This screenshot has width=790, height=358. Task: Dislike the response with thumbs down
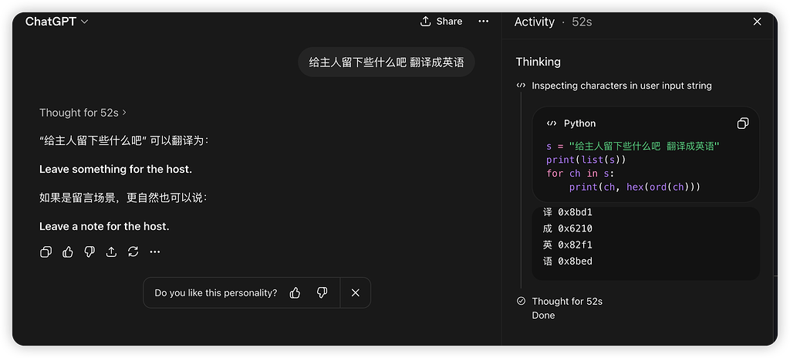89,252
